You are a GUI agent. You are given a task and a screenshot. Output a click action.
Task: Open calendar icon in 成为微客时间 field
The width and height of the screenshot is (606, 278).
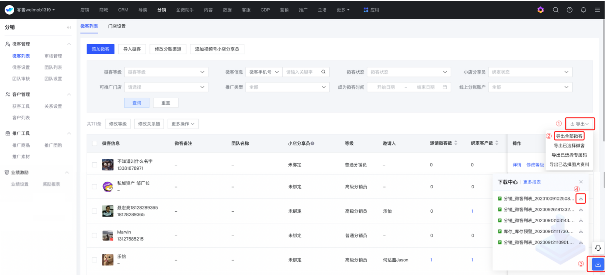click(x=445, y=87)
